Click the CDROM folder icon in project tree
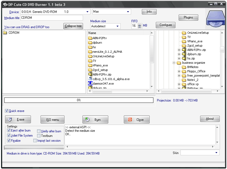The image size is (227, 169). coord(5,33)
